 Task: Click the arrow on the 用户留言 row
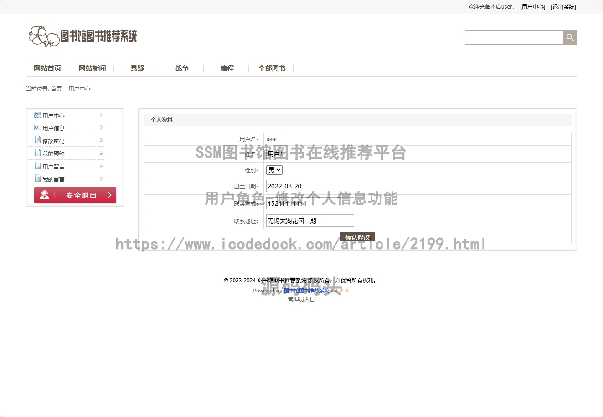pos(101,166)
